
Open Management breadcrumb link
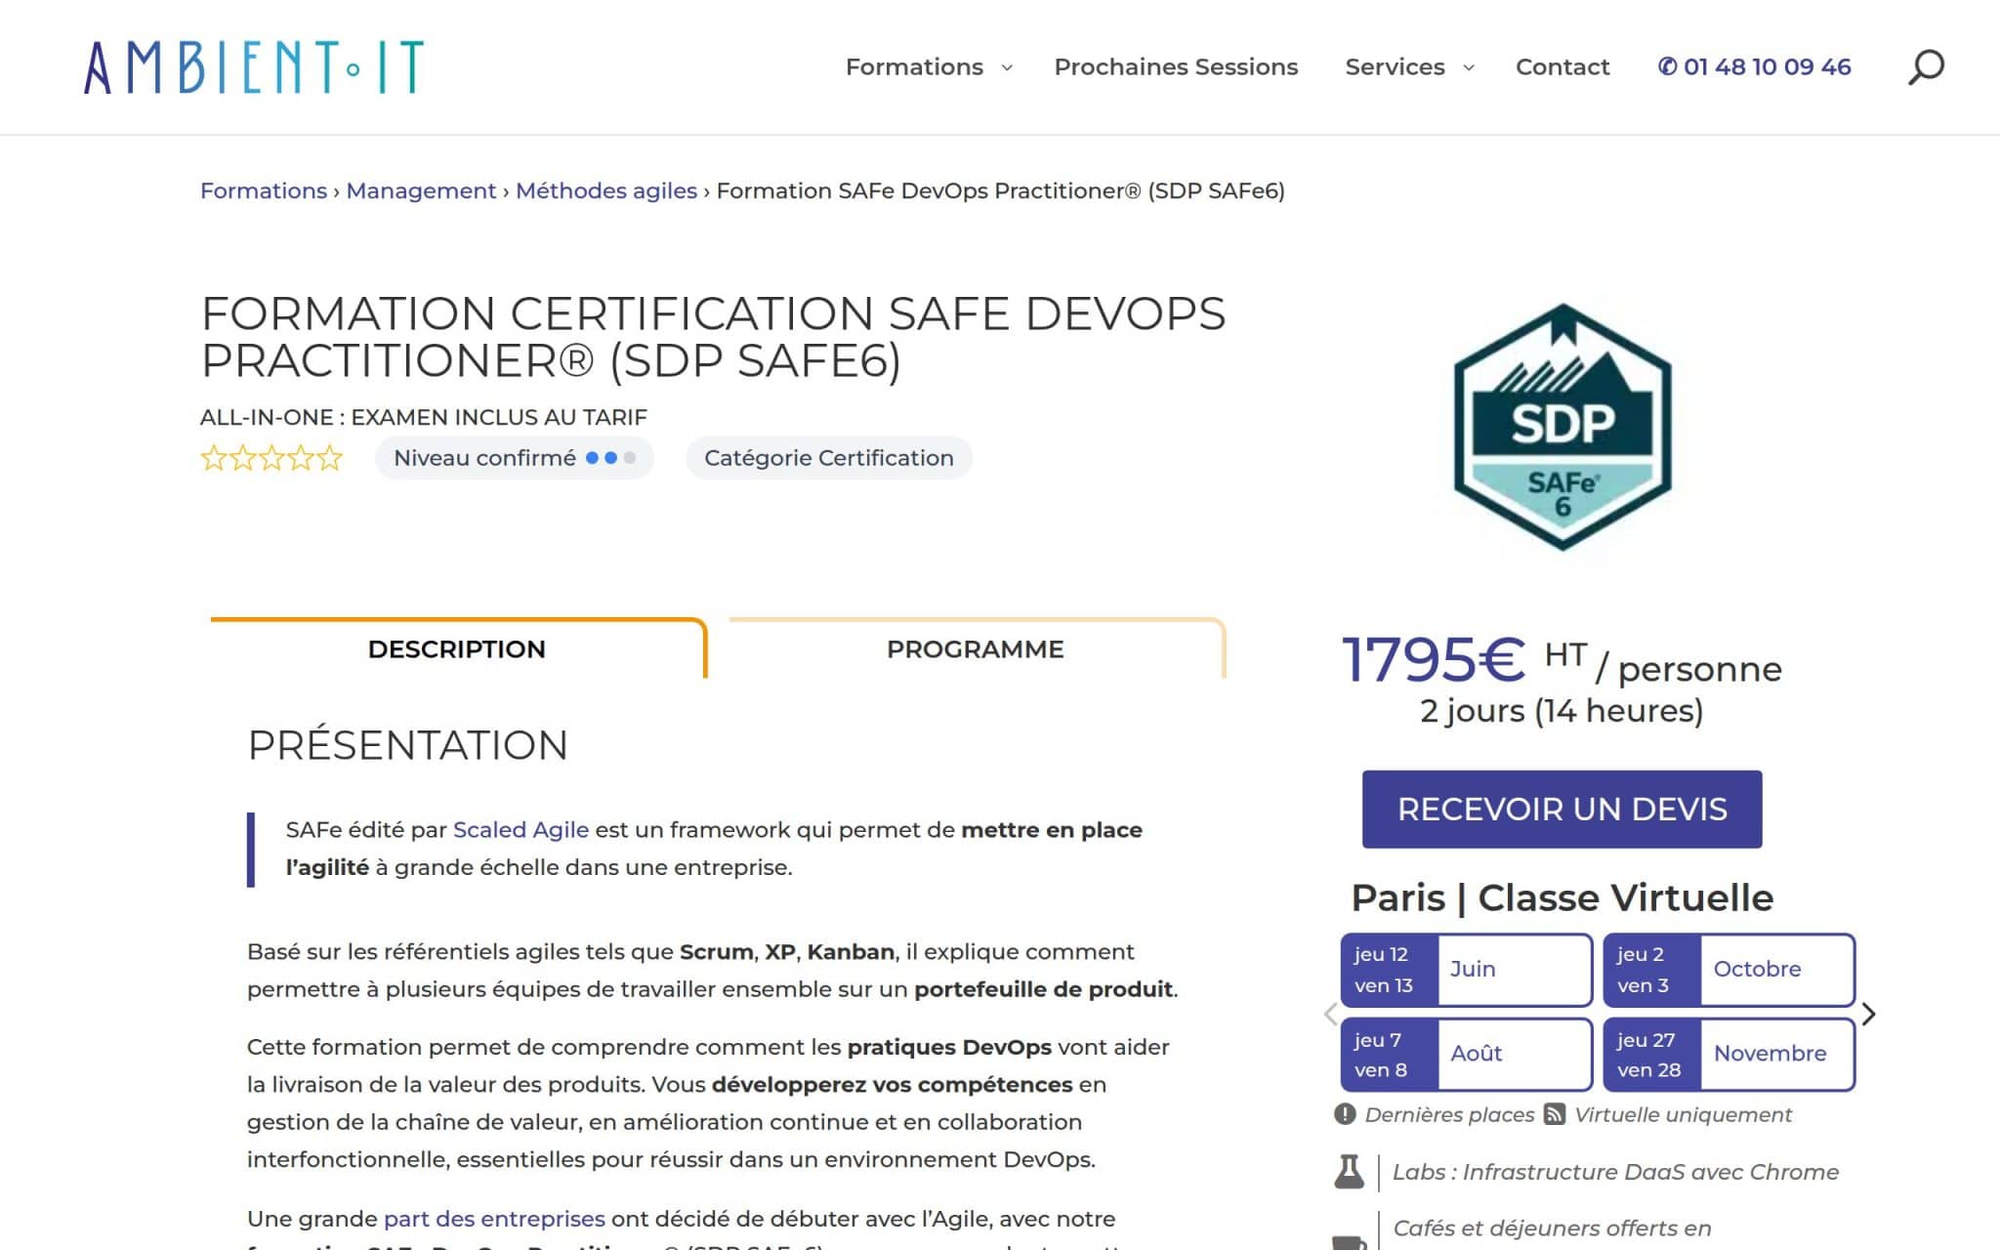pyautogui.click(x=421, y=190)
